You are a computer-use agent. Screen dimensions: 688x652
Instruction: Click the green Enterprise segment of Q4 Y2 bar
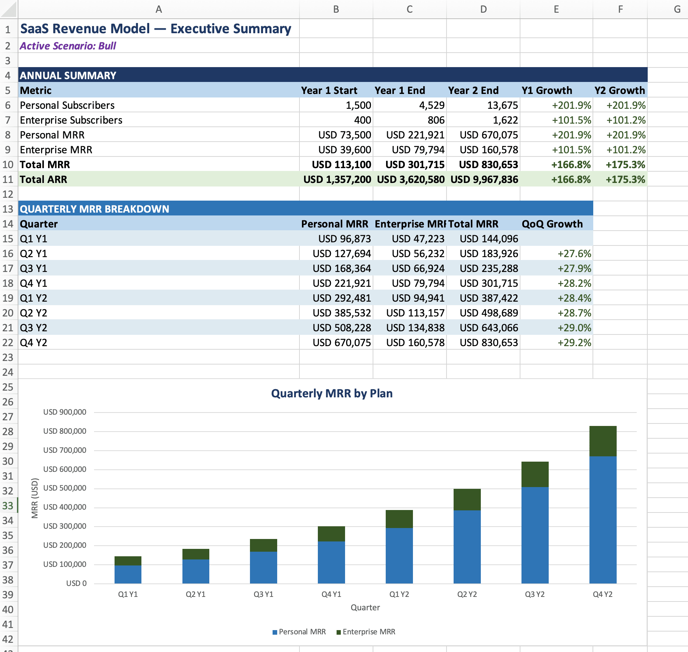pos(602,441)
